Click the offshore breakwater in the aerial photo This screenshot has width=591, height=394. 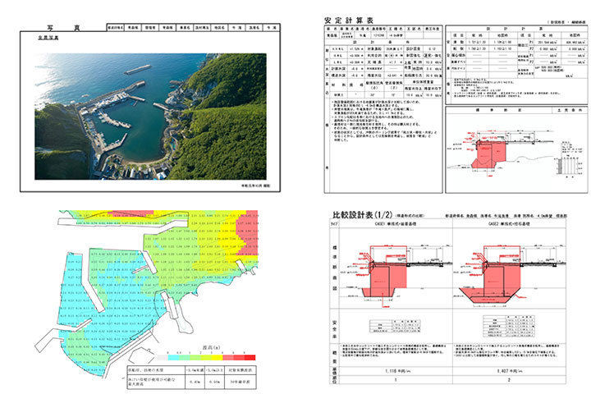138,70
